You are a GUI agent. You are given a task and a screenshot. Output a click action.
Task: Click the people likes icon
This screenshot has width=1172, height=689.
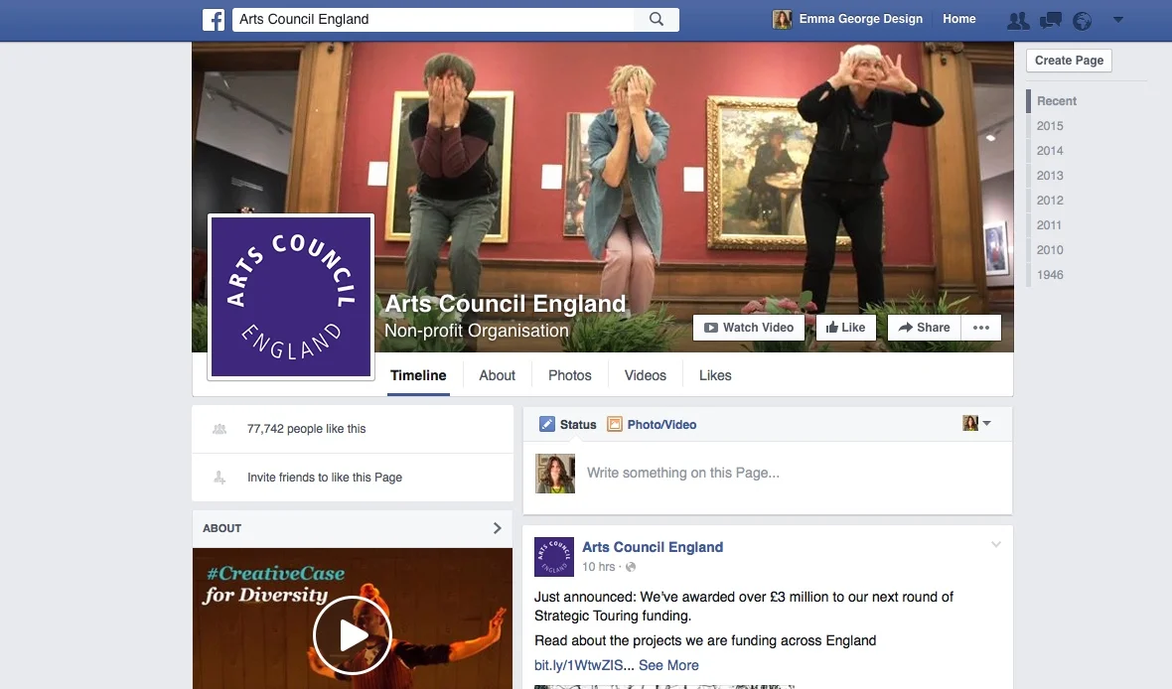click(220, 429)
